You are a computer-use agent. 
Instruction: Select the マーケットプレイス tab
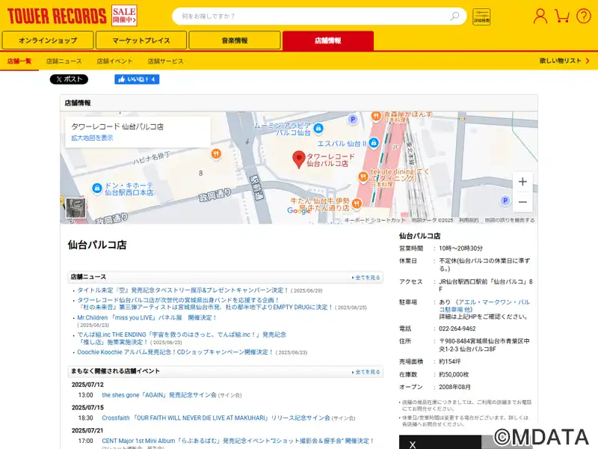point(141,40)
